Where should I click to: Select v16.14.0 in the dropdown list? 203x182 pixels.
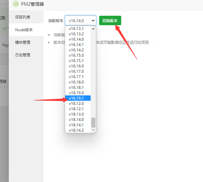pyautogui.click(x=78, y=39)
